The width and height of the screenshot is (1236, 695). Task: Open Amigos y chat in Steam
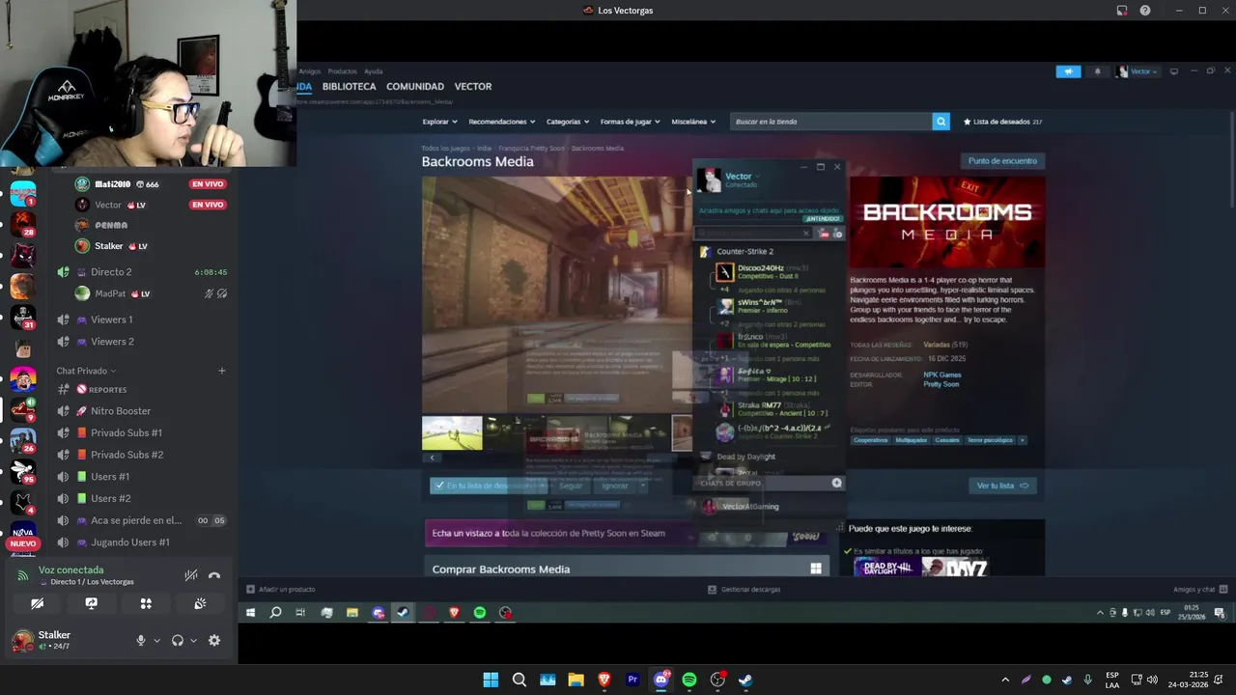(x=1199, y=590)
